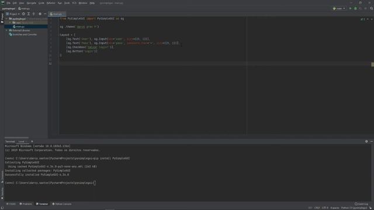Click the PyCharm application logo icon
374x210 pixels.
click(2, 3)
